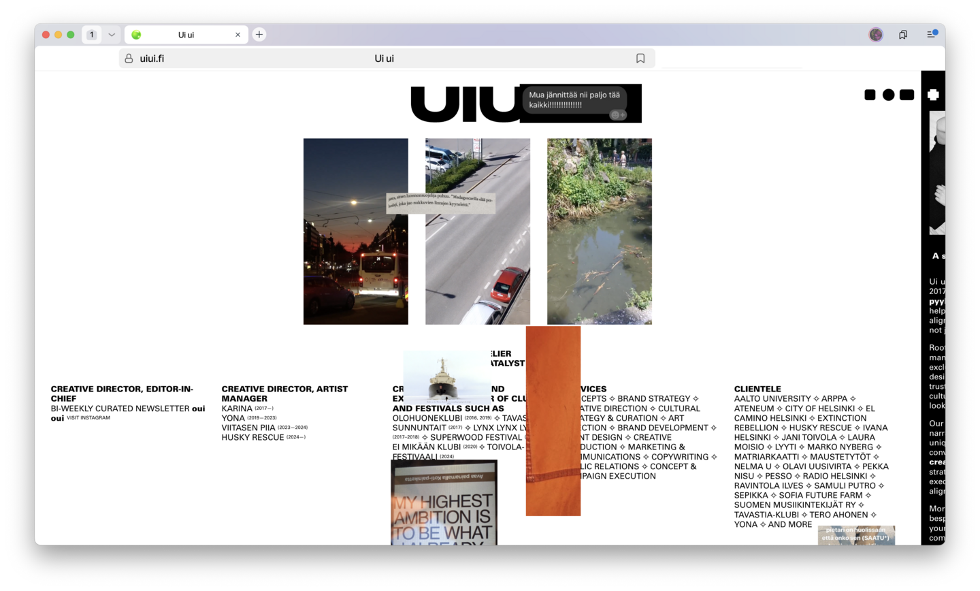Click the MY HIGHEST AMBITION image
Viewport: 980px width, 591px height.
(x=444, y=502)
